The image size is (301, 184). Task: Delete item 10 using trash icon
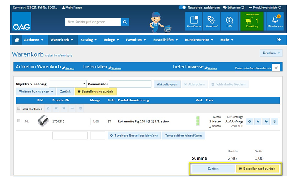tap(274, 122)
